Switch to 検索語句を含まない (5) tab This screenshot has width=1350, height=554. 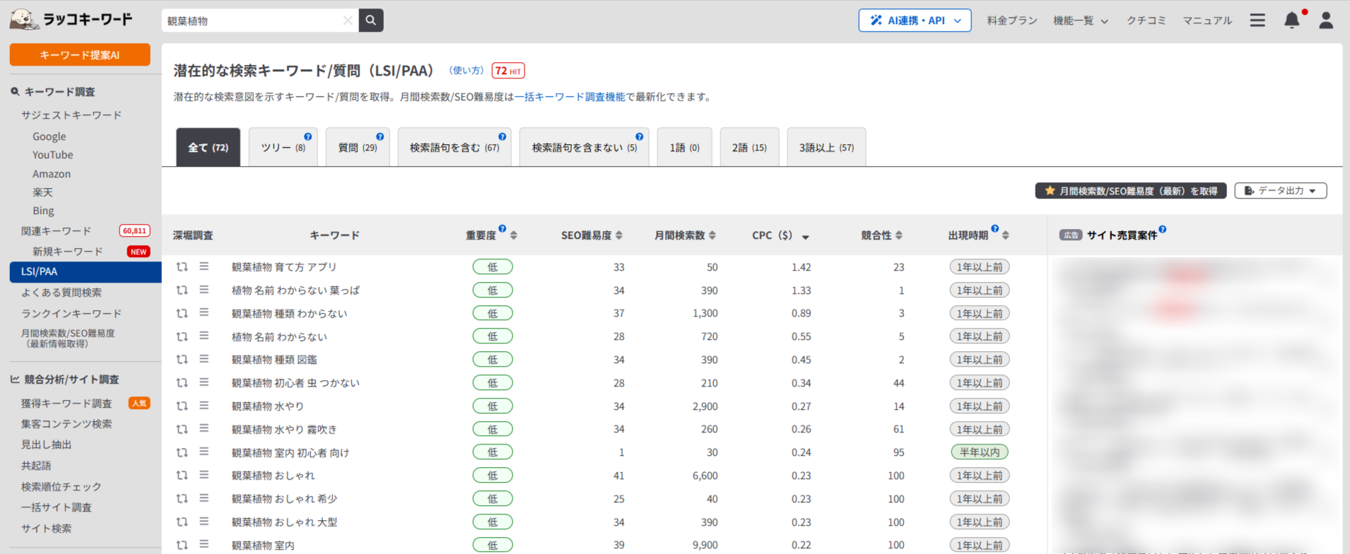point(584,147)
